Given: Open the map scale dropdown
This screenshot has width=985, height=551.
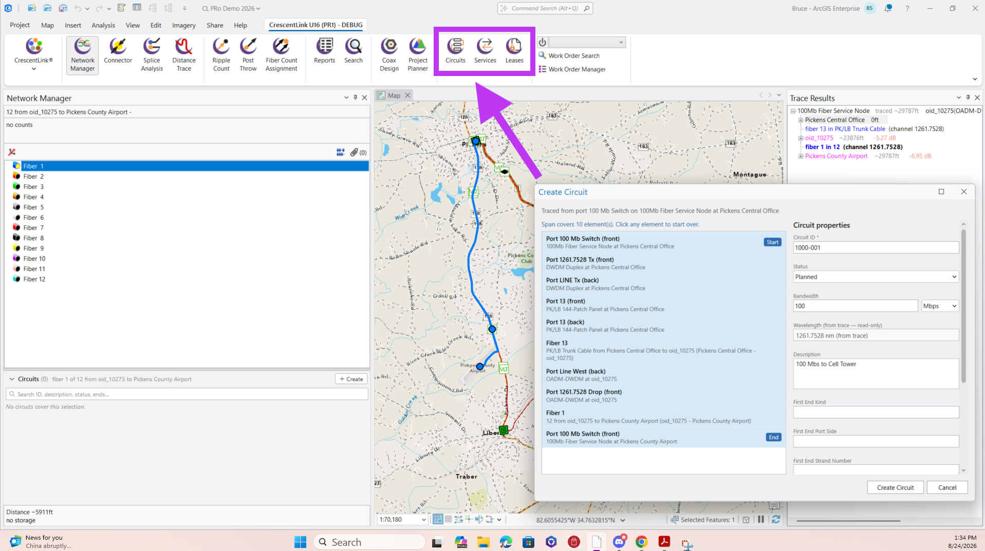Looking at the screenshot, I should pyautogui.click(x=423, y=520).
